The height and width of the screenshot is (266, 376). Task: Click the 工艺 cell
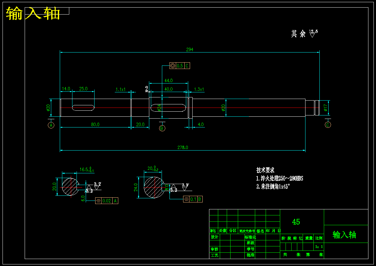(214, 255)
